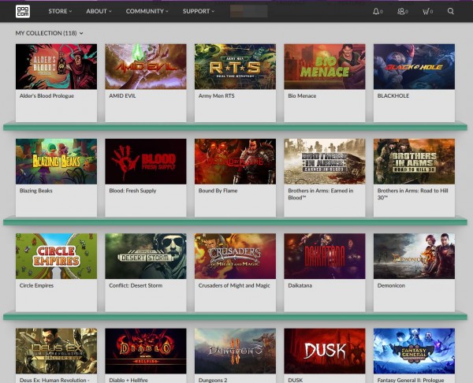Open Fantasy General II: Prologue cover
Viewport: 473px width, 383px height.
[x=414, y=351]
